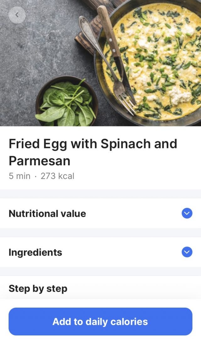Screen dimensions: 201x344
Task: Tap the wooden-handled knife in photo
Action: point(108,30)
